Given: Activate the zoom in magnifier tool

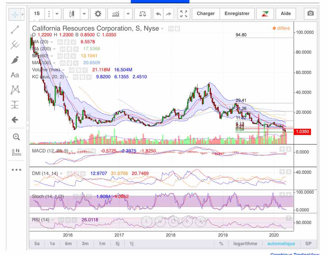Looking at the screenshot, I should pos(16,137).
